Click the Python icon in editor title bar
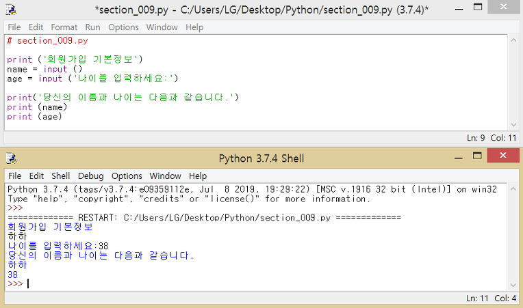Viewport: 523px width, 308px height. 11,10
